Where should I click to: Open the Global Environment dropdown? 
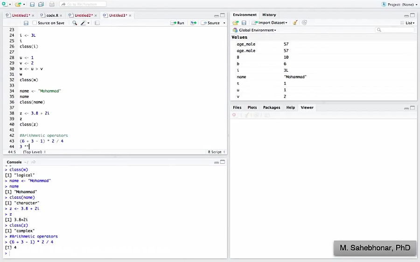click(x=254, y=30)
